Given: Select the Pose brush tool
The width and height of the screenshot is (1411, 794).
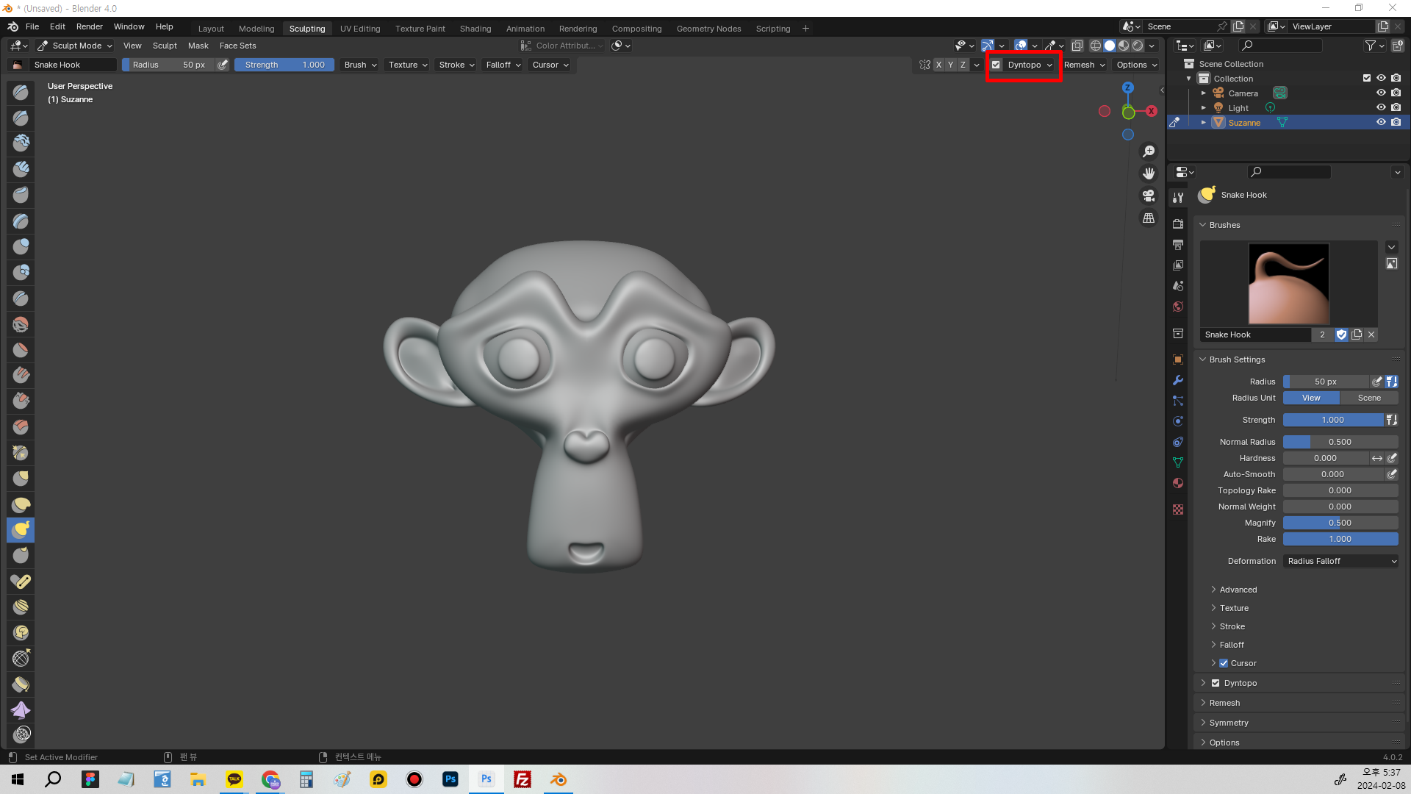Looking at the screenshot, I should pos(21,582).
